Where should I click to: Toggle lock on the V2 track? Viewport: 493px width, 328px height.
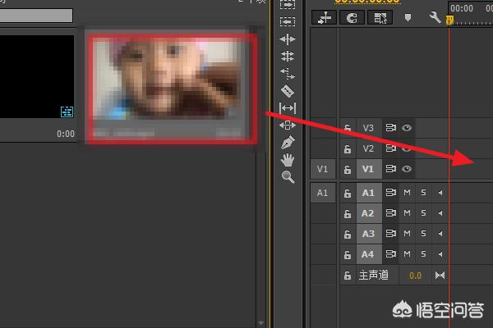348,148
